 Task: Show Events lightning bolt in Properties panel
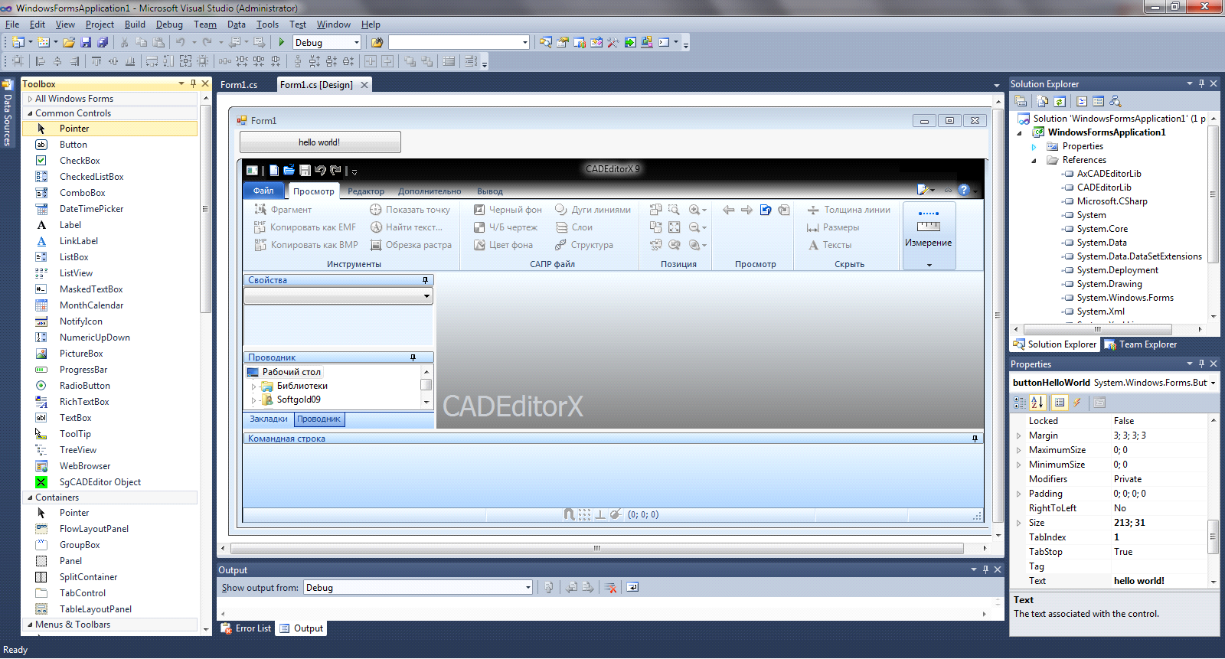1077,402
